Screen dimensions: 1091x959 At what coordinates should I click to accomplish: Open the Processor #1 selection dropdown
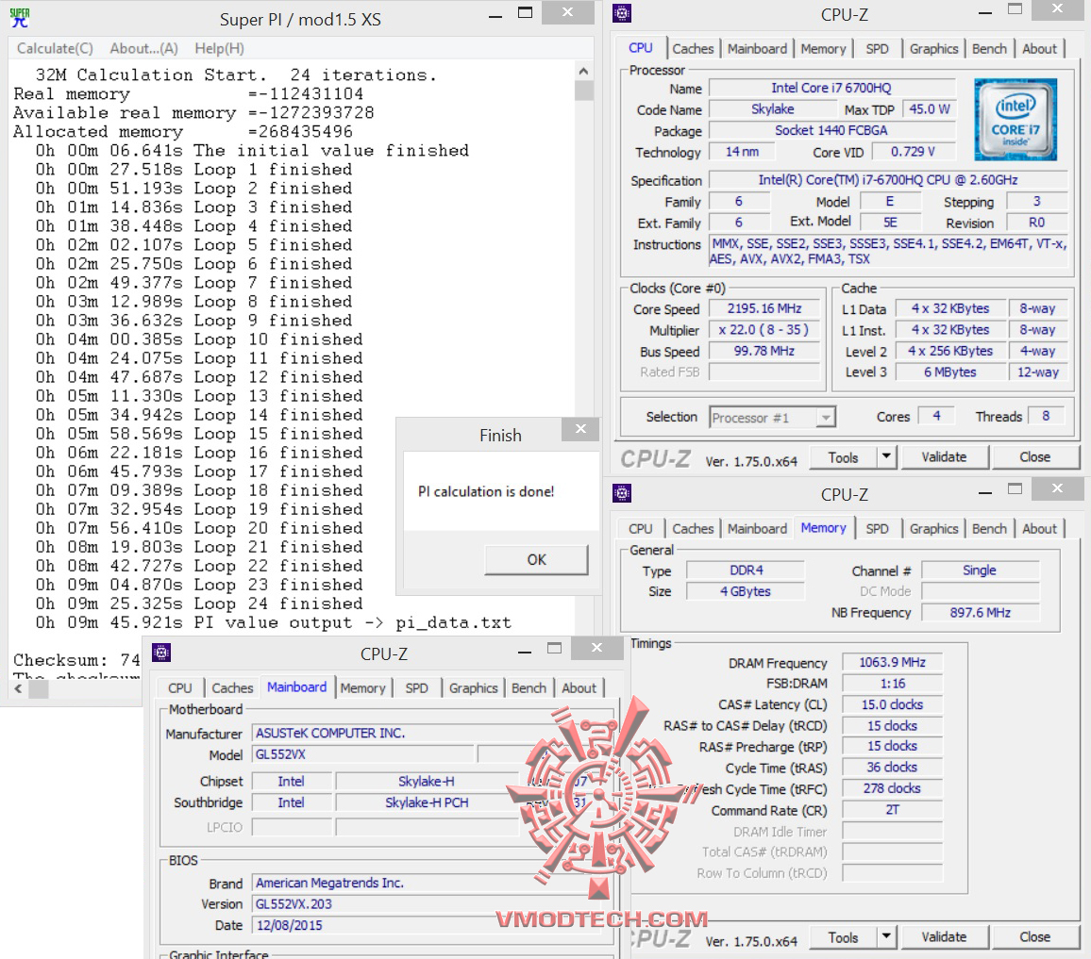(x=772, y=417)
